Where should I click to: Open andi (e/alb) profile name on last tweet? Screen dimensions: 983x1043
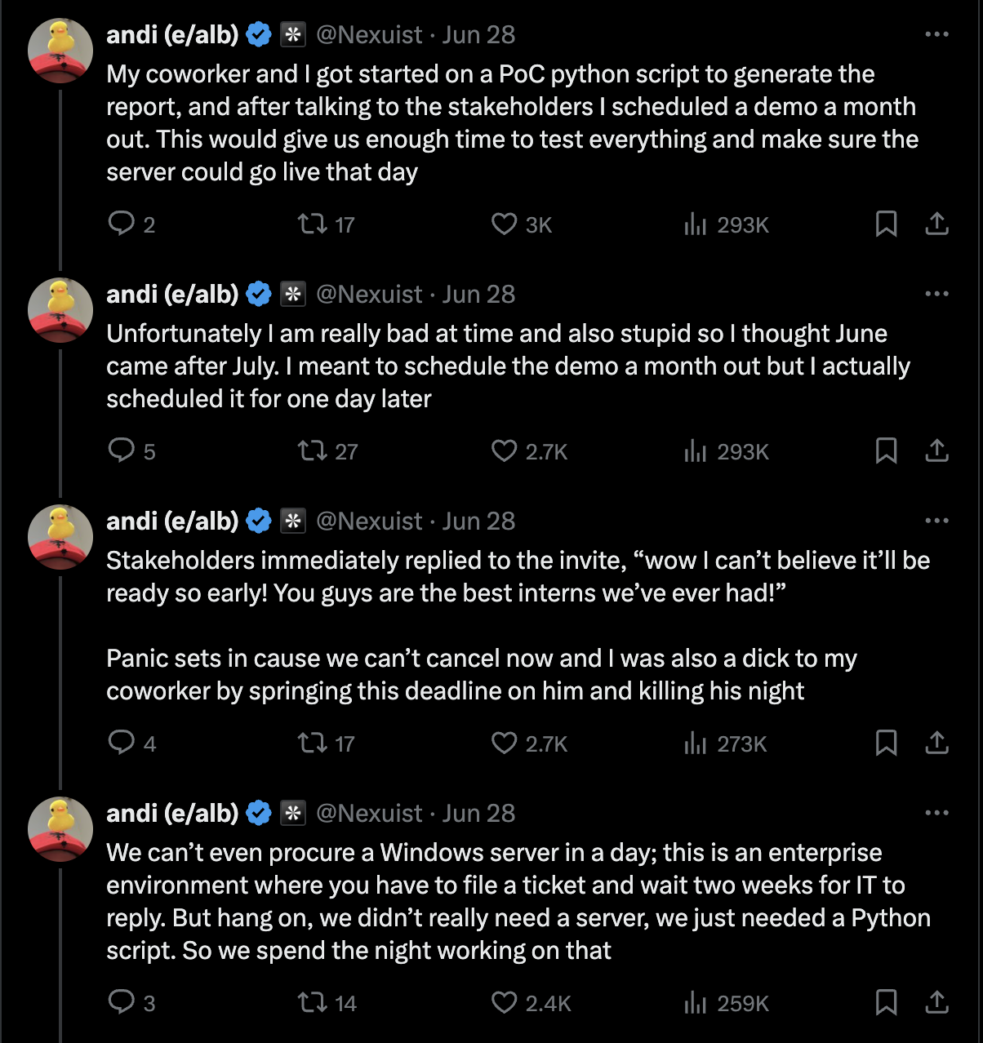172,813
